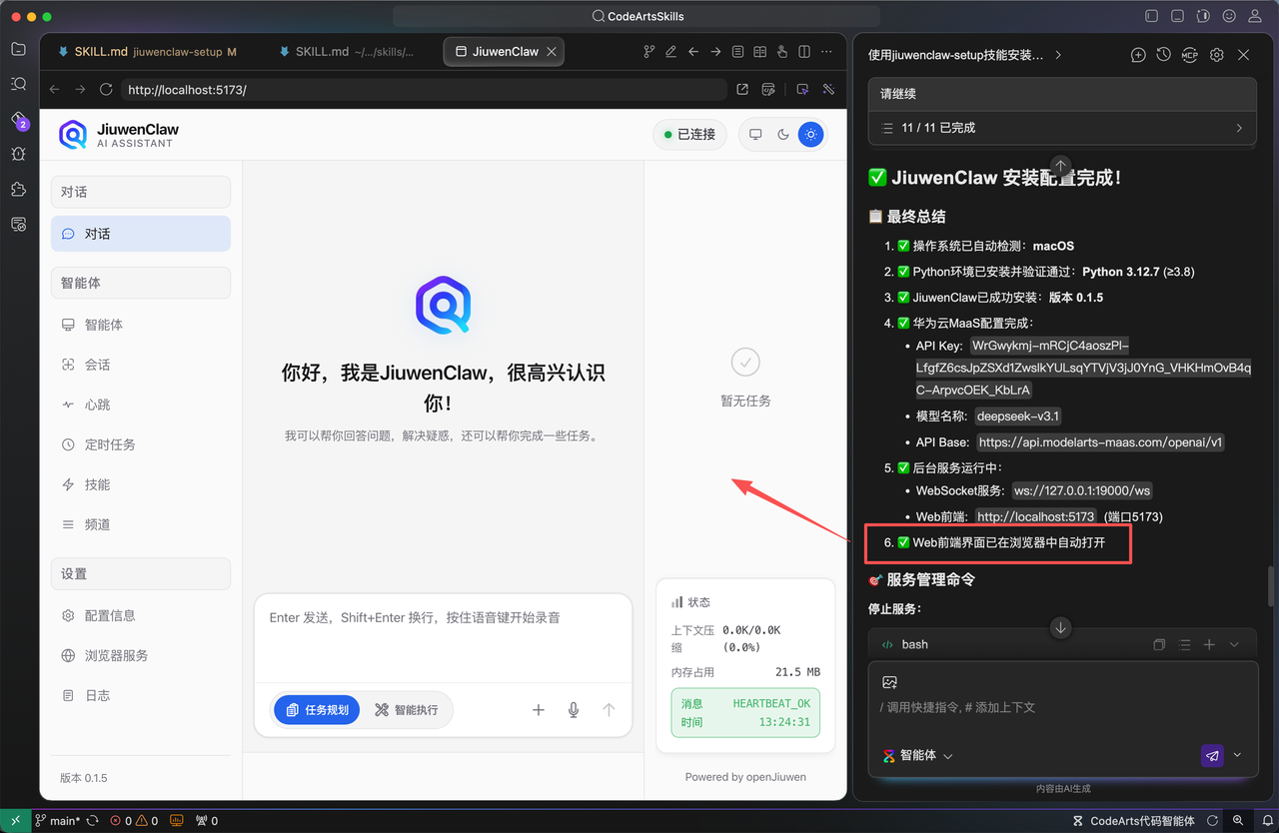Open the Explorer folder icon in activity bar

[x=18, y=49]
